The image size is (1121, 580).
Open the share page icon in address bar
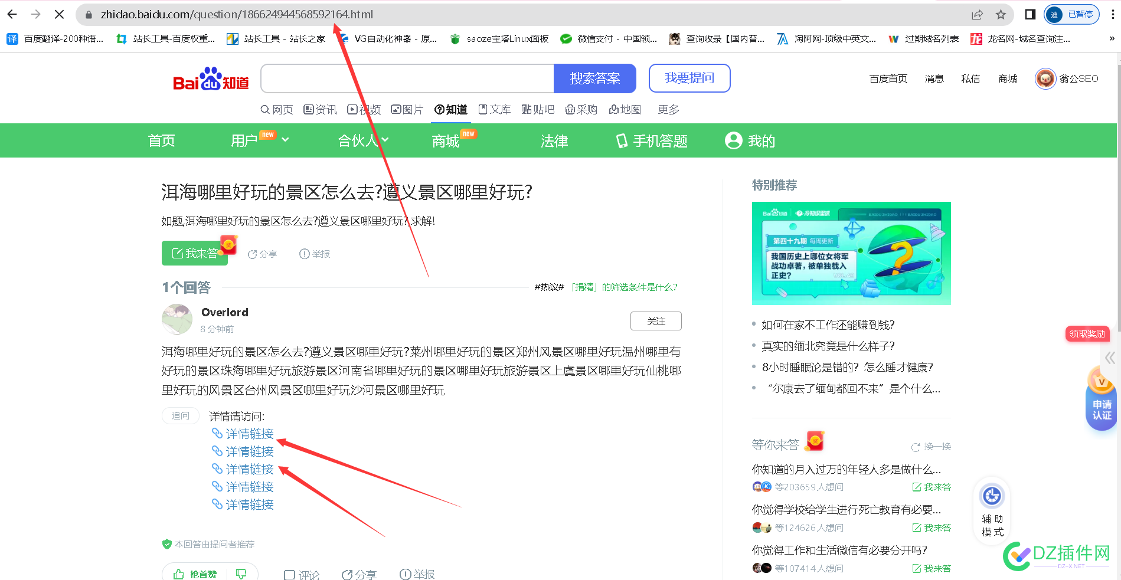point(977,15)
